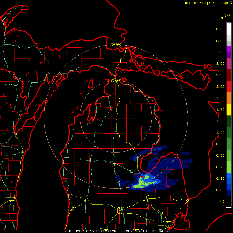Click the 0.25 legend value
This screenshot has height=233, width=233.
pos(220,167)
